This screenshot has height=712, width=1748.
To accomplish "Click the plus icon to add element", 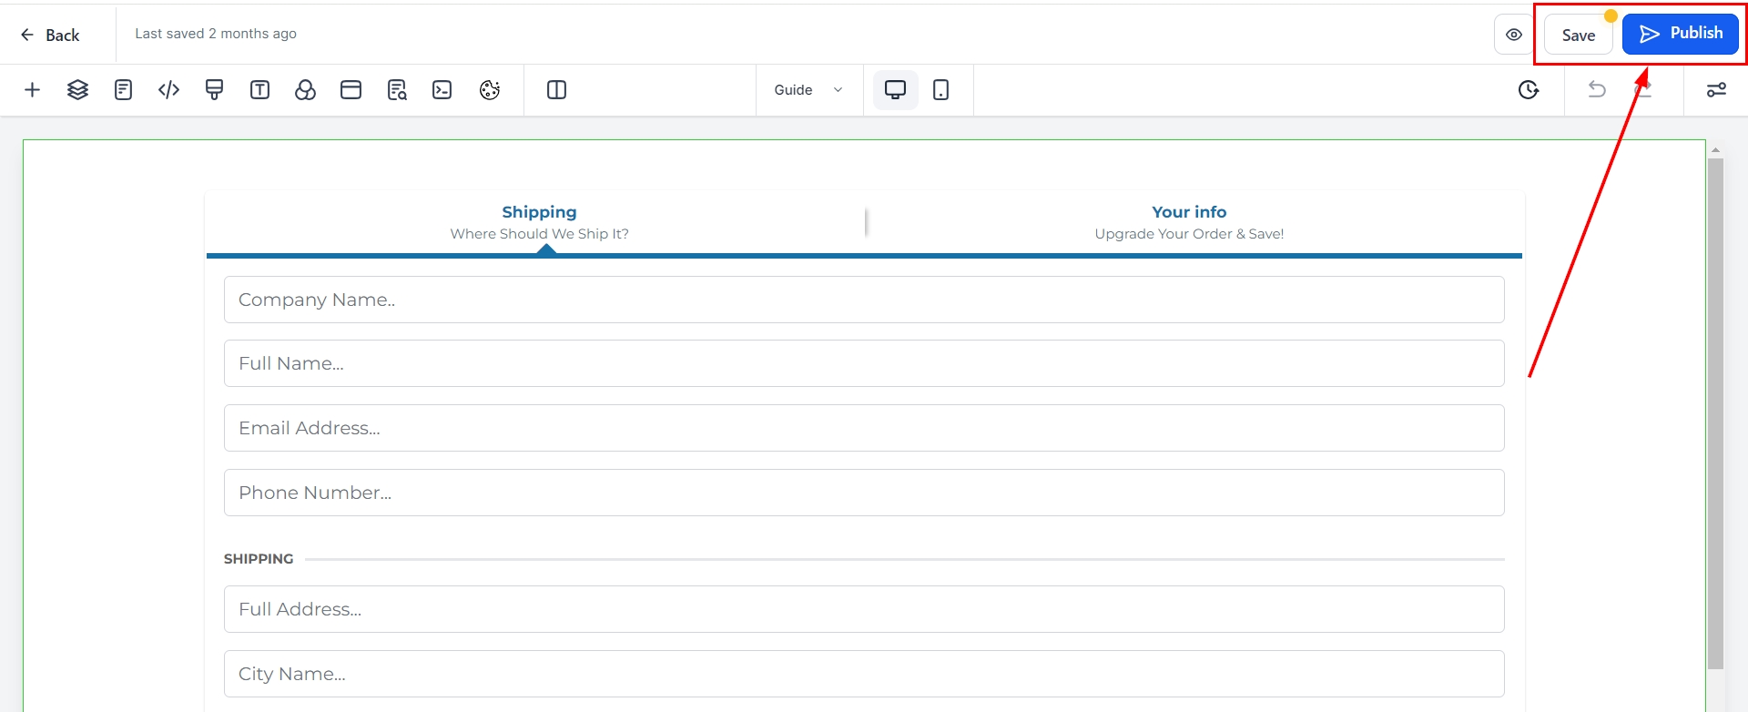I will point(32,90).
